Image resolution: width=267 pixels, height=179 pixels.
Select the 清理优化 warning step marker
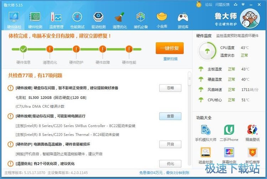pyautogui.click(x=50, y=49)
